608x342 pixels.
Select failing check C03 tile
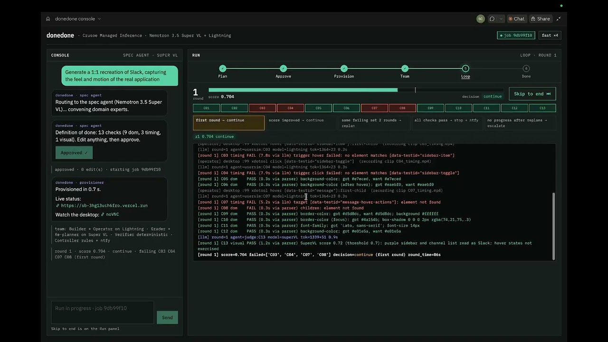[262, 108]
